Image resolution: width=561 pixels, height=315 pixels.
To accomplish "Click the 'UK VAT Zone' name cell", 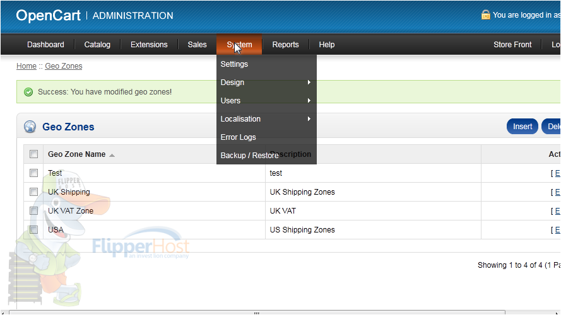I will point(71,211).
